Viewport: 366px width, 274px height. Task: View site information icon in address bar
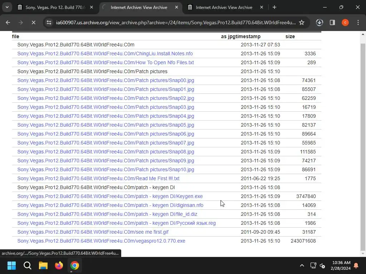pyautogui.click(x=49, y=22)
